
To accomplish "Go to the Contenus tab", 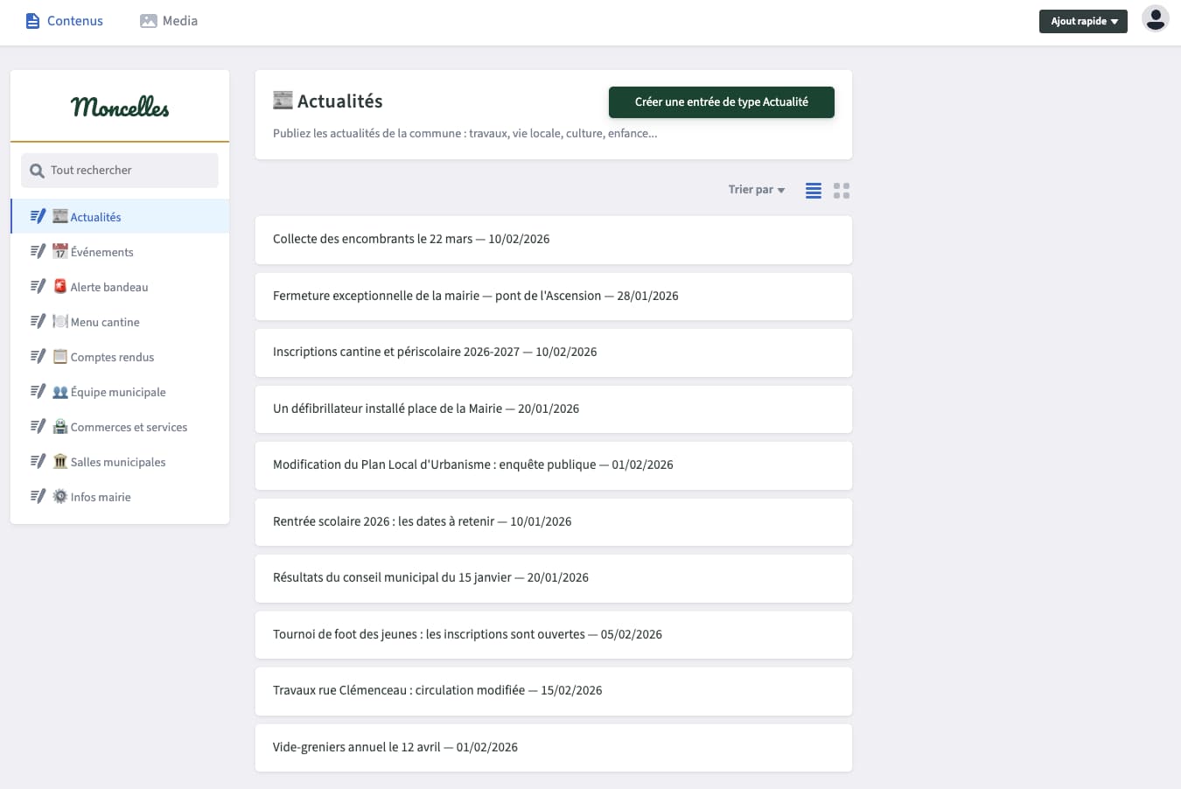I will click(65, 21).
